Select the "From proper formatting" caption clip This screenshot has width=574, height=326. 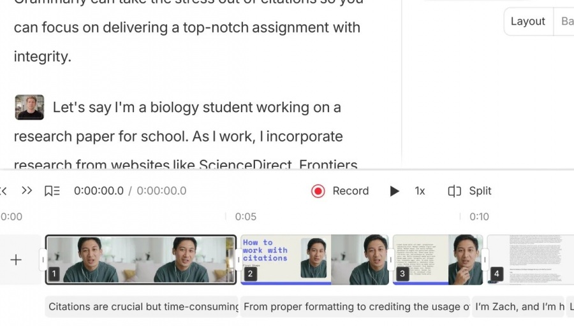[x=355, y=307]
